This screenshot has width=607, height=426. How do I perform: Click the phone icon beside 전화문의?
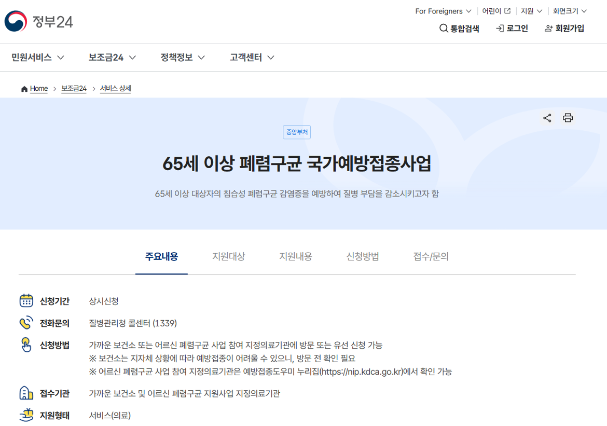[x=26, y=323]
